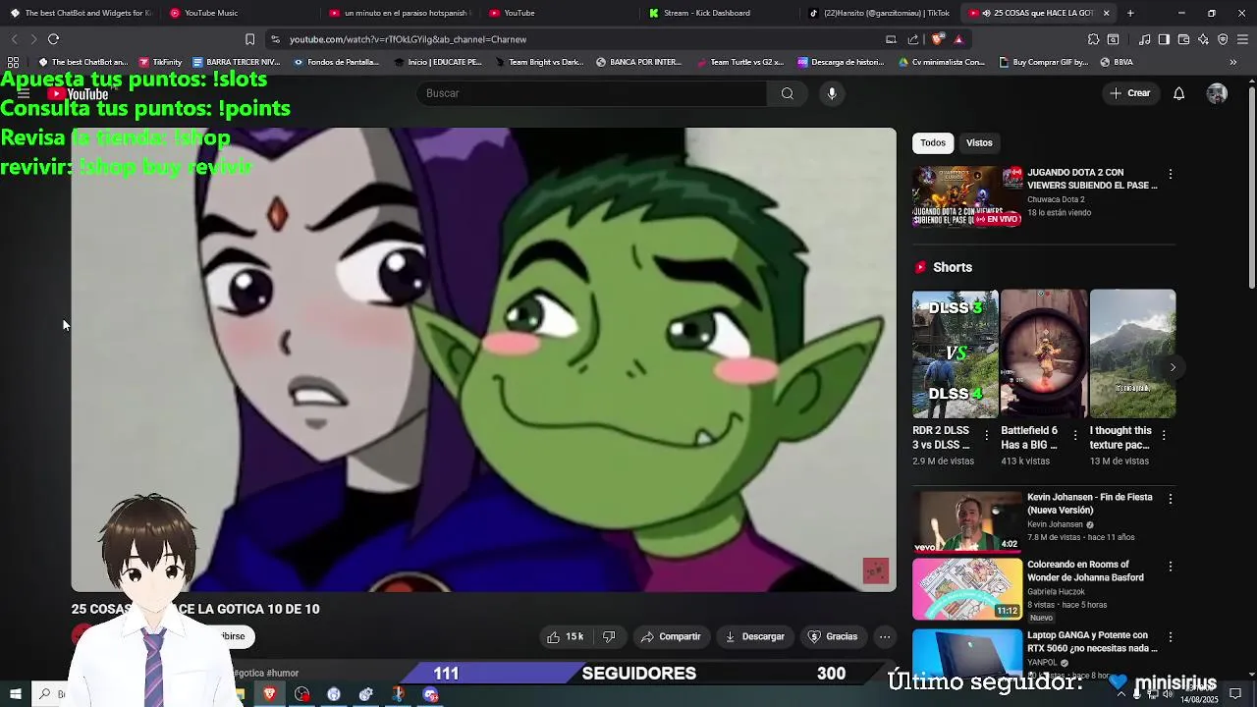Open the 'Cv minimalista Con...' bookmark
This screenshot has height=707, width=1257.
(x=941, y=62)
